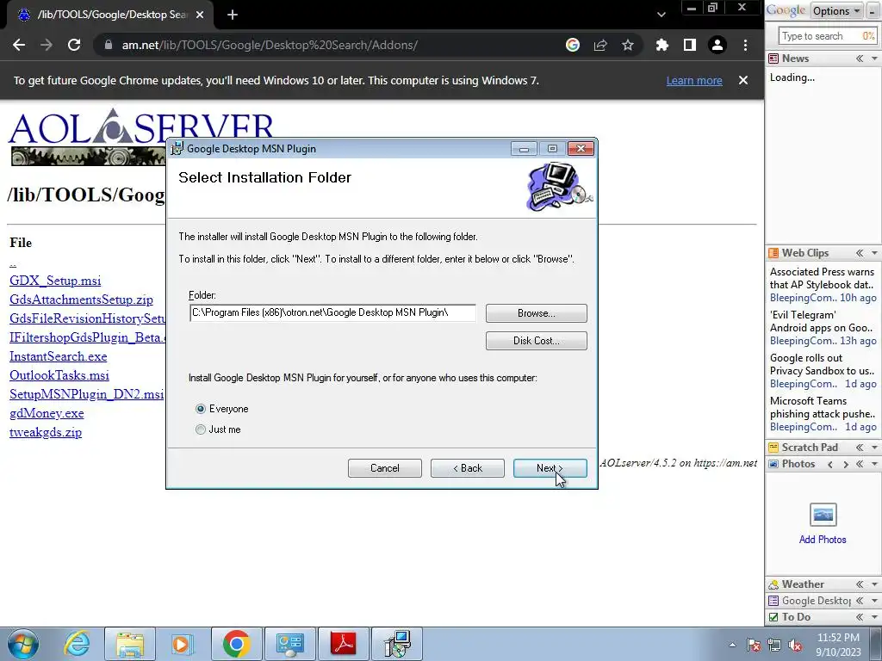Expand the Weather panel chevrons
882x661 pixels.
pyautogui.click(x=860, y=584)
